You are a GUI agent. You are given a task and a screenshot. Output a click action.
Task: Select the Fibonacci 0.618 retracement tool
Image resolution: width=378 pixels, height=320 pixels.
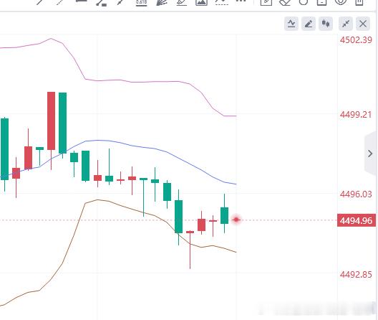tap(142, 3)
